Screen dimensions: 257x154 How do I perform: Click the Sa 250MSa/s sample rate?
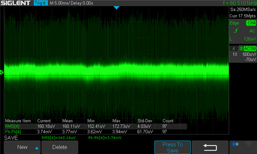pos(243,10)
